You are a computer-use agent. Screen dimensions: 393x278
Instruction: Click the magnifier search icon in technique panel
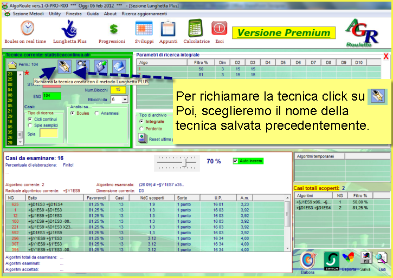tap(83, 65)
